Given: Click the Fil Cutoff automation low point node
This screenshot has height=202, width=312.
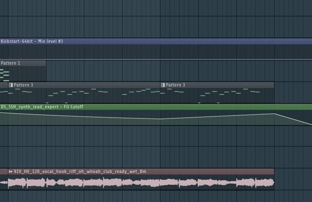Looking at the screenshot, I should (160, 119).
